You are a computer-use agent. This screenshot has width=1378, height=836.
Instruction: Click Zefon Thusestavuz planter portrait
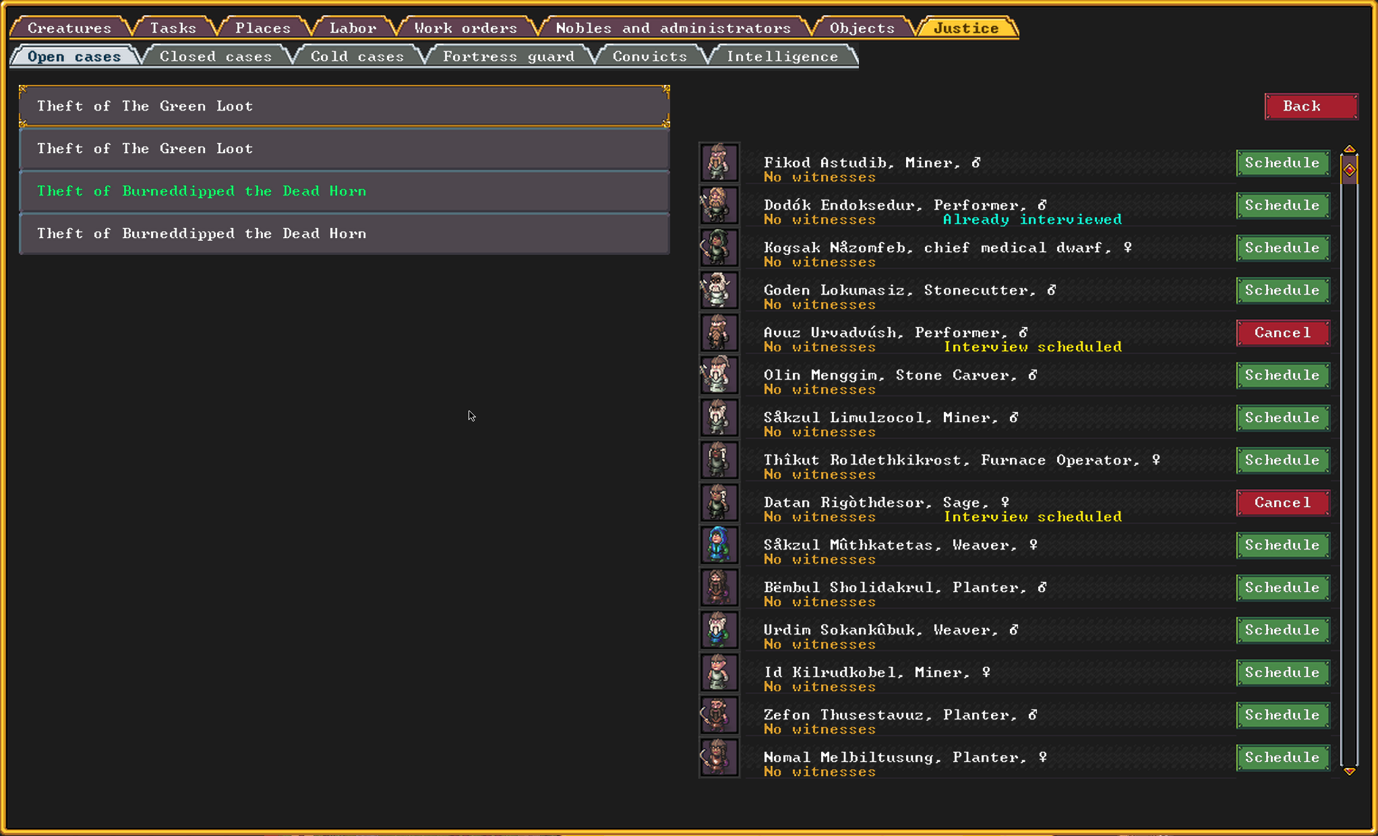click(719, 715)
